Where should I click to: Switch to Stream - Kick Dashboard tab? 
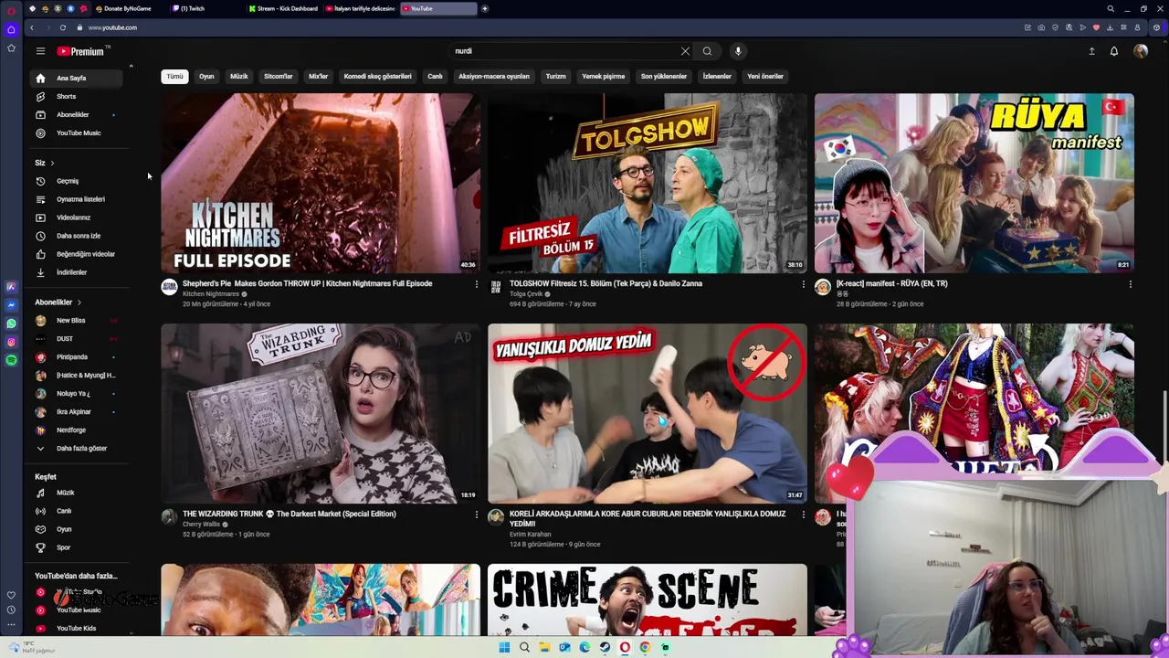click(284, 8)
